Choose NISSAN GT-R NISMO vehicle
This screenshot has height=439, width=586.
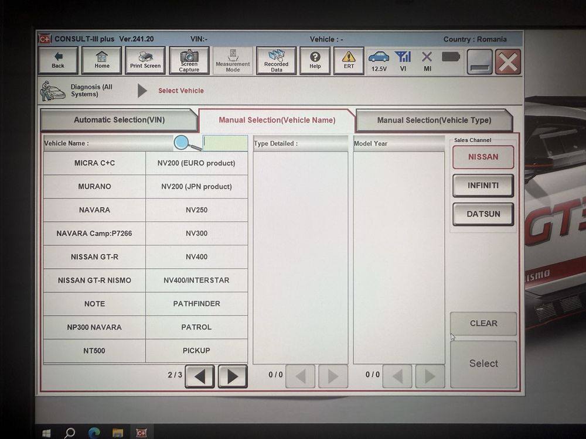click(94, 280)
